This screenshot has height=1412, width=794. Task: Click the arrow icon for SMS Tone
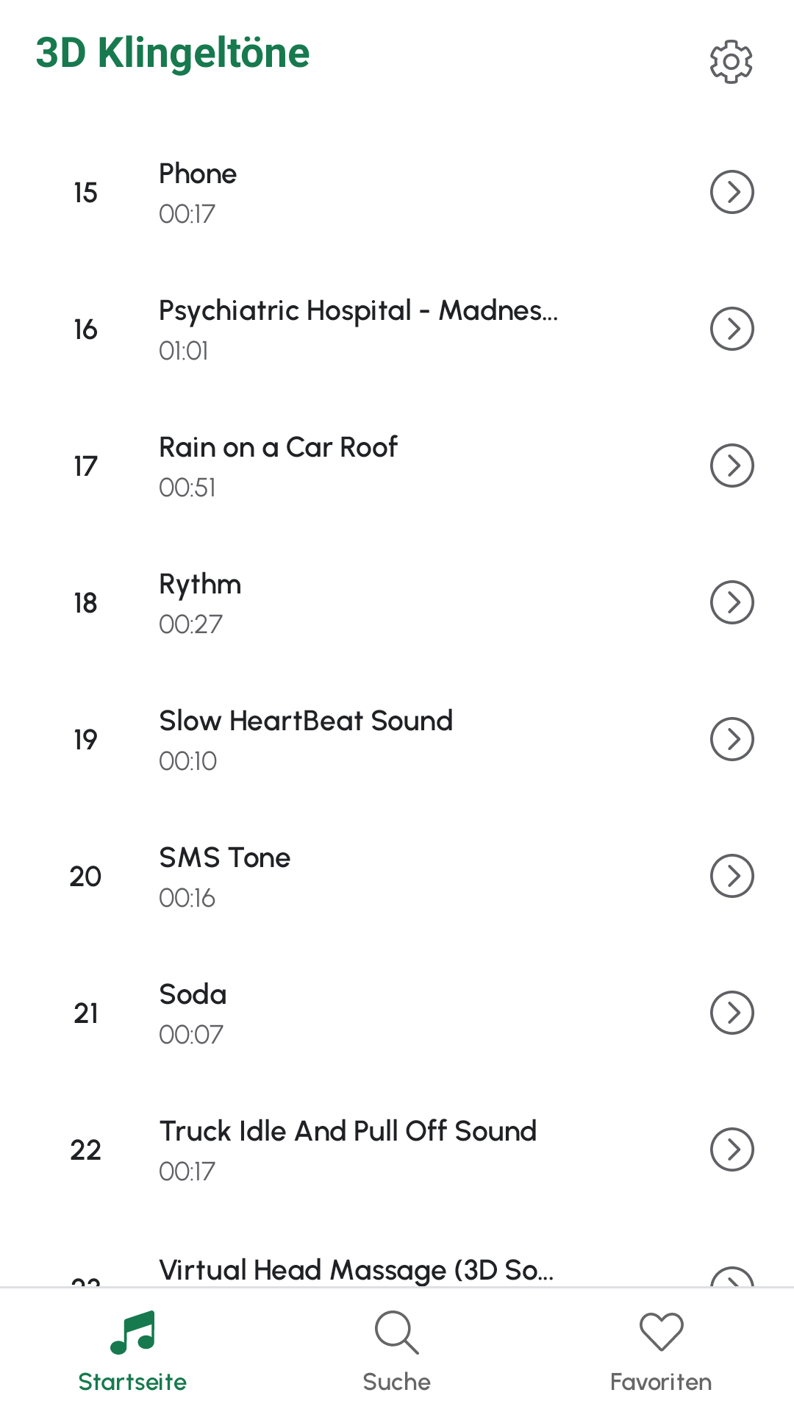(x=732, y=876)
